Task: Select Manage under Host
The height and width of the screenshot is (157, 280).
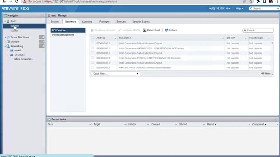Action: (24, 26)
